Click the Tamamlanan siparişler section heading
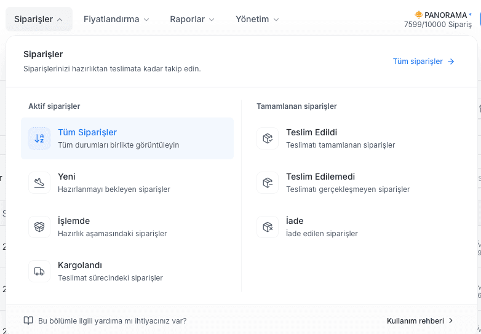Image resolution: width=481 pixels, height=334 pixels. click(296, 106)
